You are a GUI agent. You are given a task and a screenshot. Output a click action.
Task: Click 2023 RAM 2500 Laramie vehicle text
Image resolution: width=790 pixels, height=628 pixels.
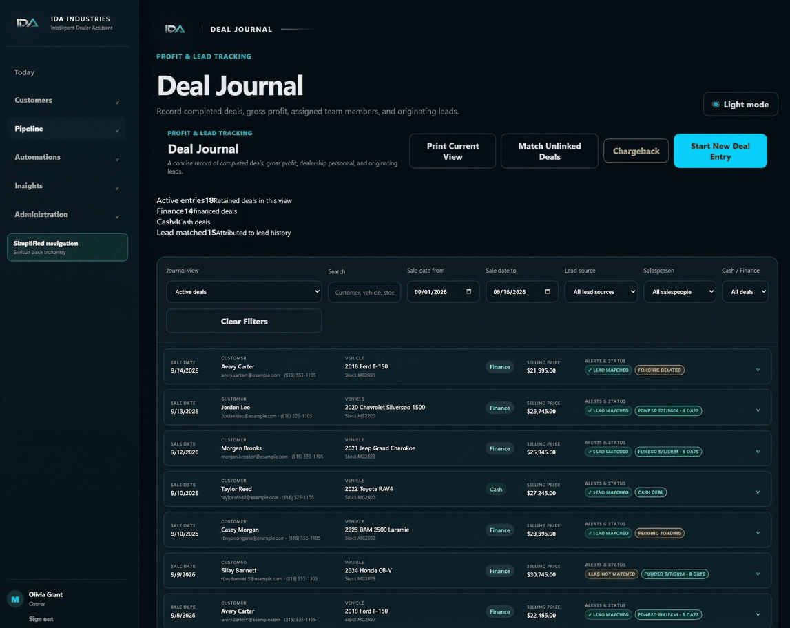coord(377,530)
